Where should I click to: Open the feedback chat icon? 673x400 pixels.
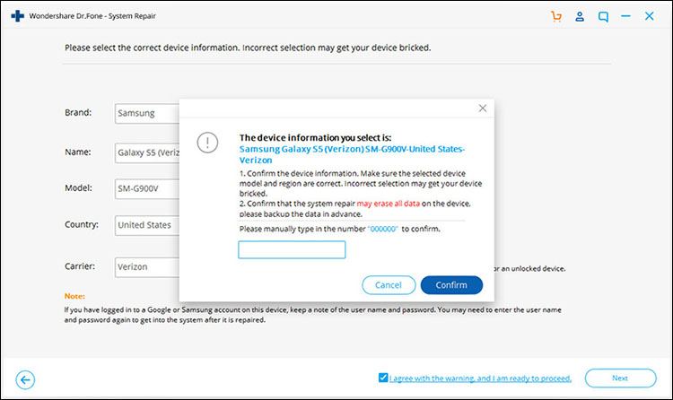coord(603,17)
